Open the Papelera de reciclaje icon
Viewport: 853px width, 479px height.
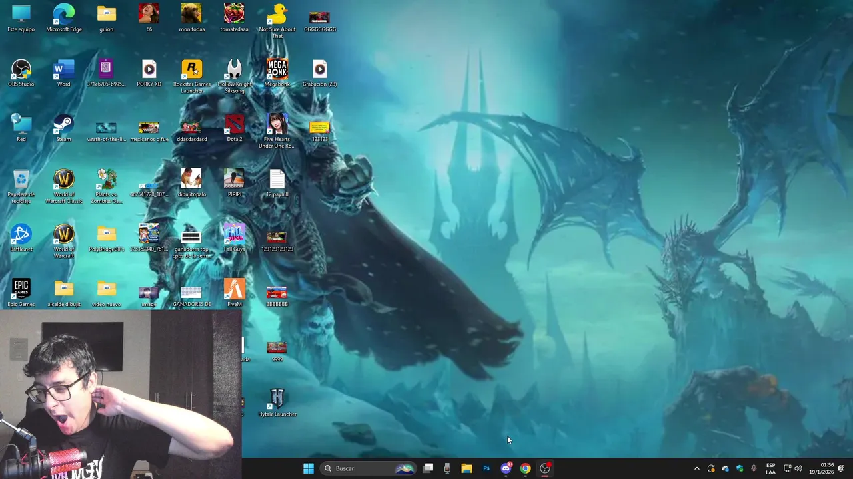21,186
